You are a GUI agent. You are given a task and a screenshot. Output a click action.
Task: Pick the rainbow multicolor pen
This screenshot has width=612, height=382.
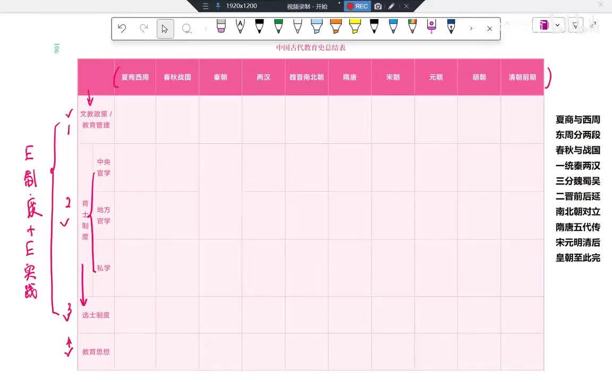412,26
